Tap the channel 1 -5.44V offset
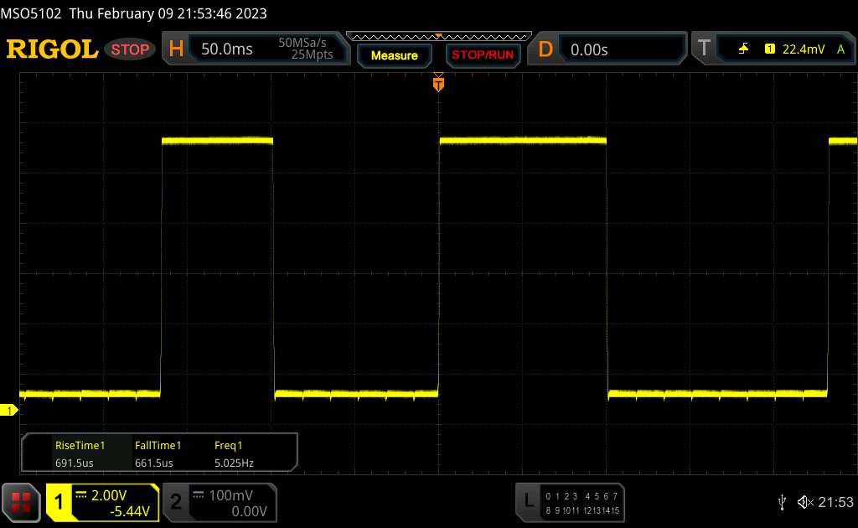 (130, 511)
